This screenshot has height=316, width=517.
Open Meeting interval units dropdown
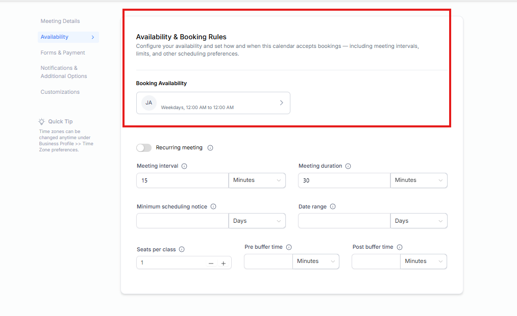257,180
